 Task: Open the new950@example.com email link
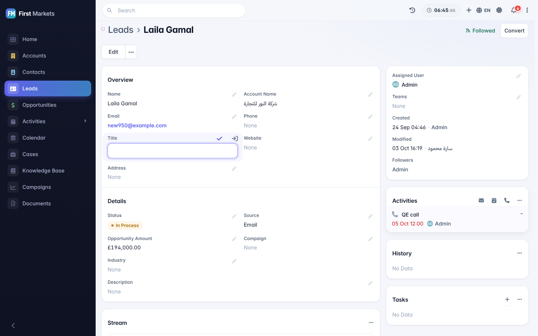coord(137,125)
